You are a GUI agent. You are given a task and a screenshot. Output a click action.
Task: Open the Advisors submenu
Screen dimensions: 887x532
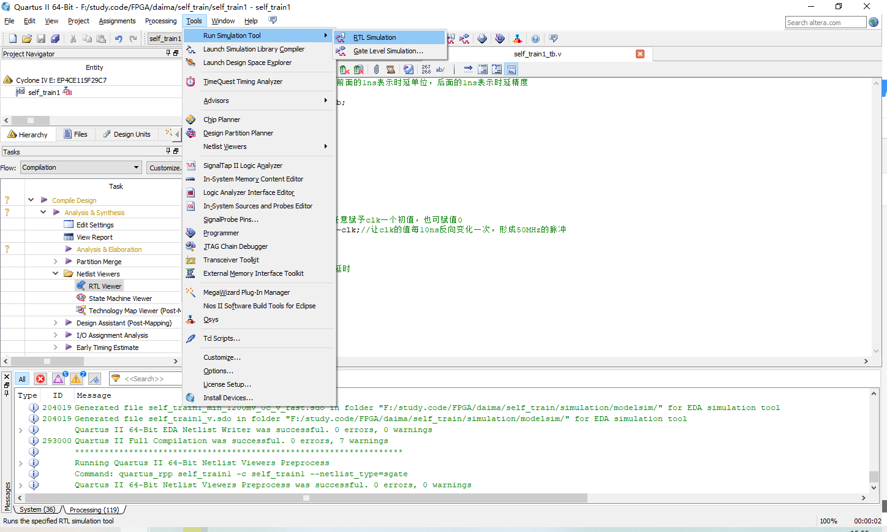pyautogui.click(x=259, y=101)
